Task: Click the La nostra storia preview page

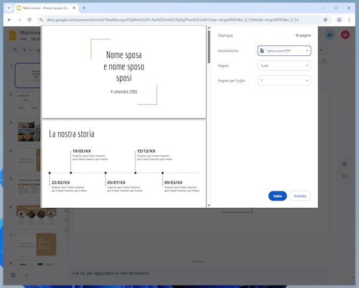Action: (124, 164)
